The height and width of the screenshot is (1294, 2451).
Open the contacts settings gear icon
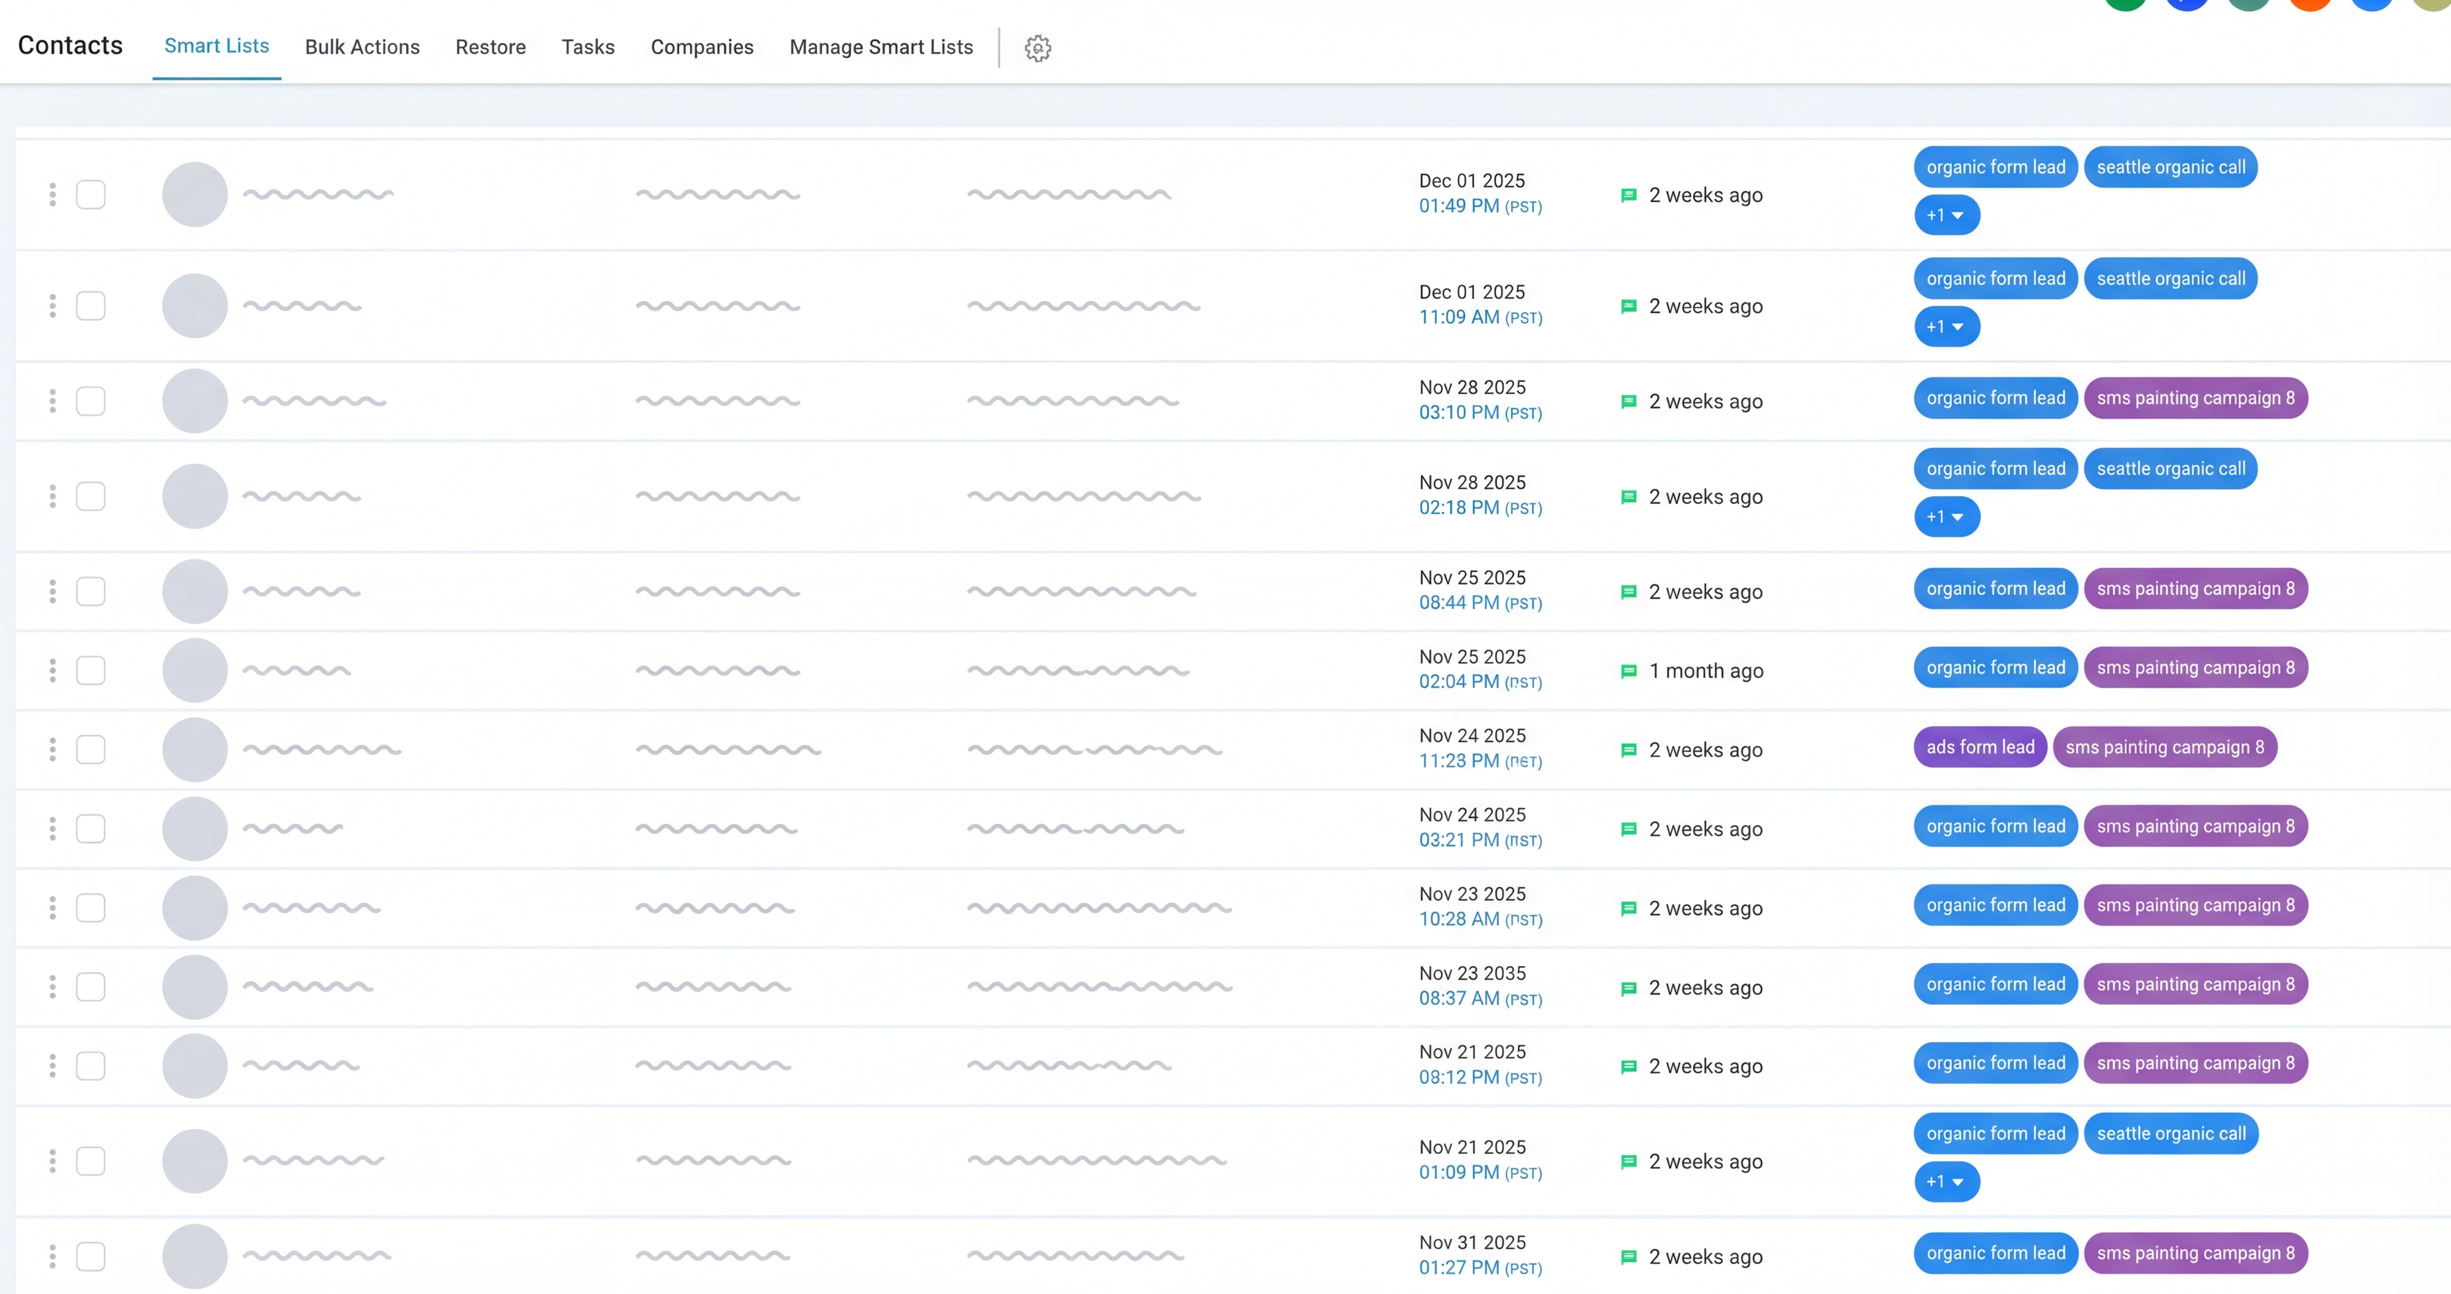[1037, 48]
